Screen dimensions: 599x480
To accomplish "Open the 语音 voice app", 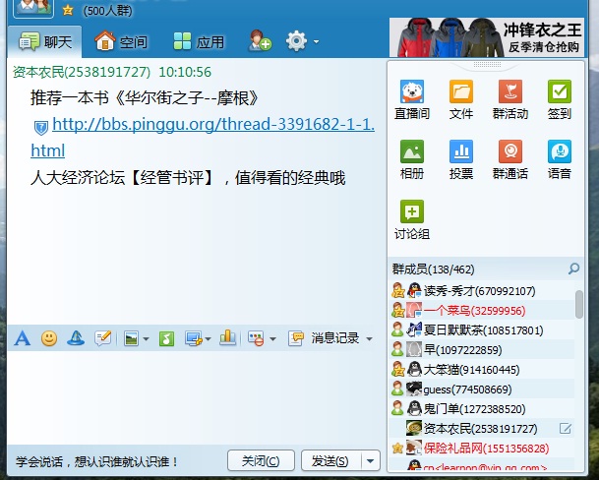I will coord(560,159).
